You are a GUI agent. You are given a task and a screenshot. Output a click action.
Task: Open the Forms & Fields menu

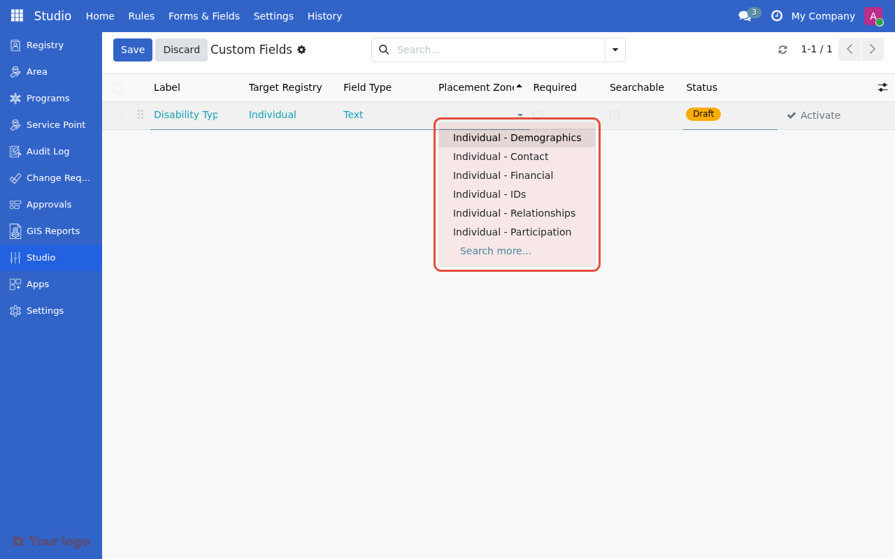(203, 16)
